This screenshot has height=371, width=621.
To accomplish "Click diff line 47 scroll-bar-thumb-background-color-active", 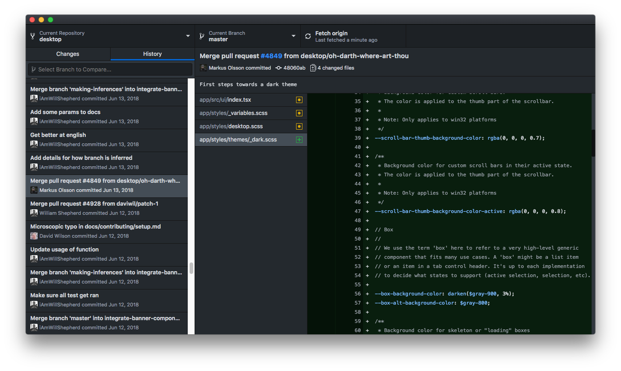I will tap(470, 211).
